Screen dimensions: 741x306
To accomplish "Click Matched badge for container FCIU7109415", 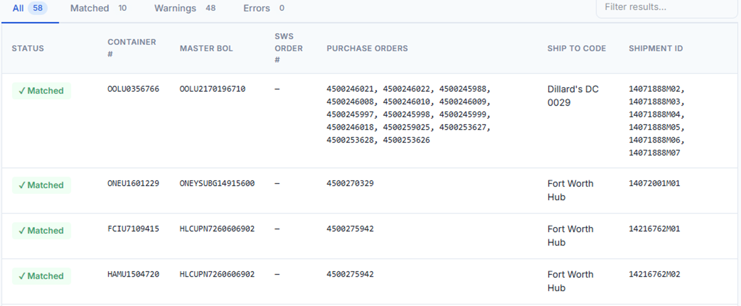I will [x=41, y=231].
